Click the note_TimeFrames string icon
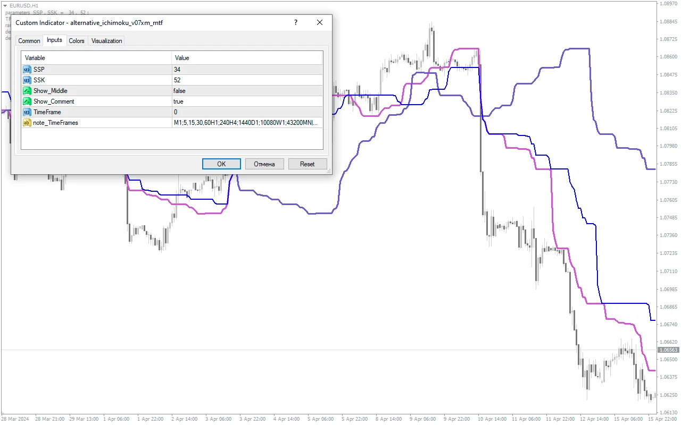The width and height of the screenshot is (681, 425). tap(27, 123)
